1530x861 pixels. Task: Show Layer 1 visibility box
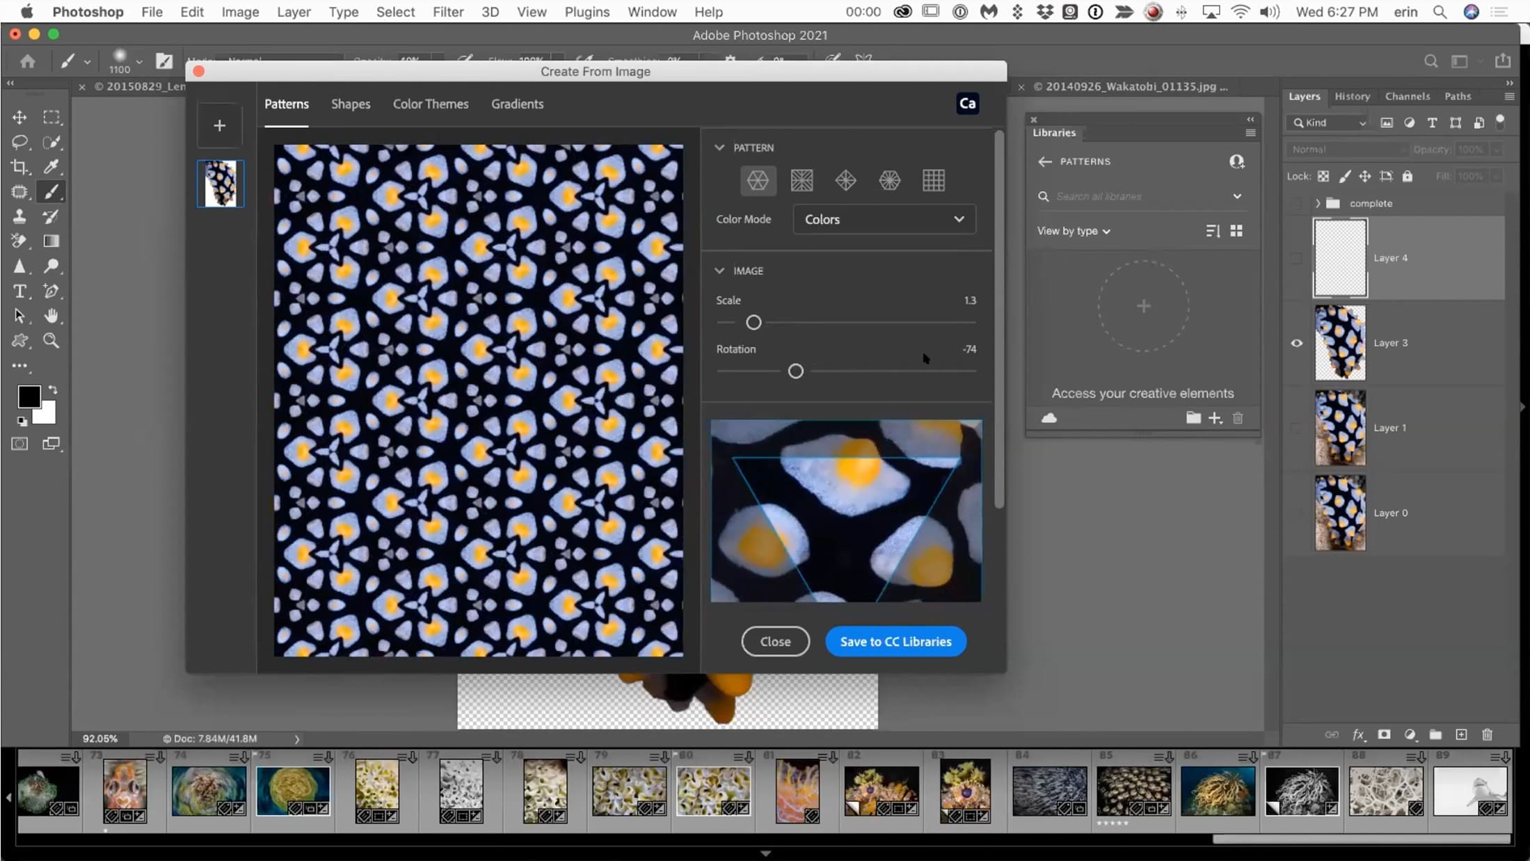[1297, 428]
